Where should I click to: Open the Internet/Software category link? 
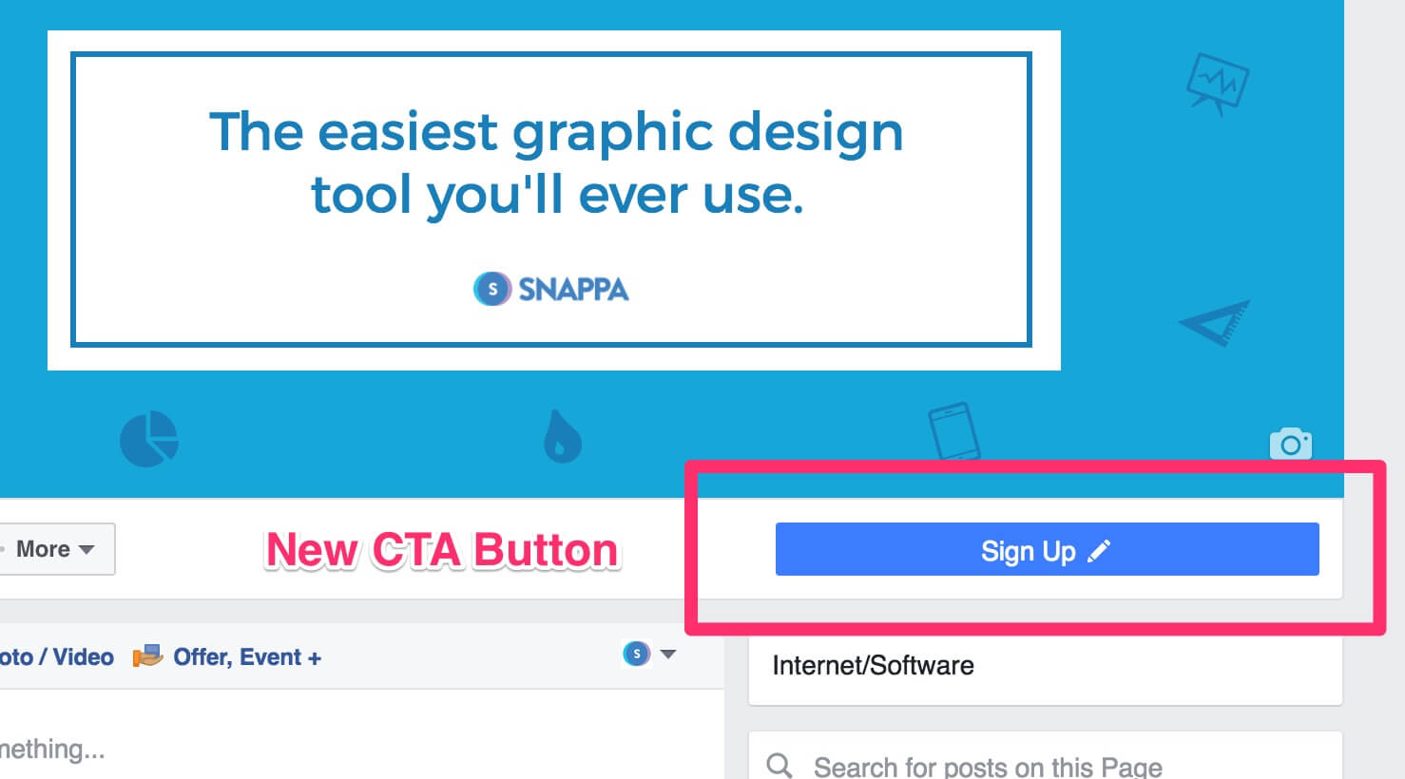click(x=873, y=665)
